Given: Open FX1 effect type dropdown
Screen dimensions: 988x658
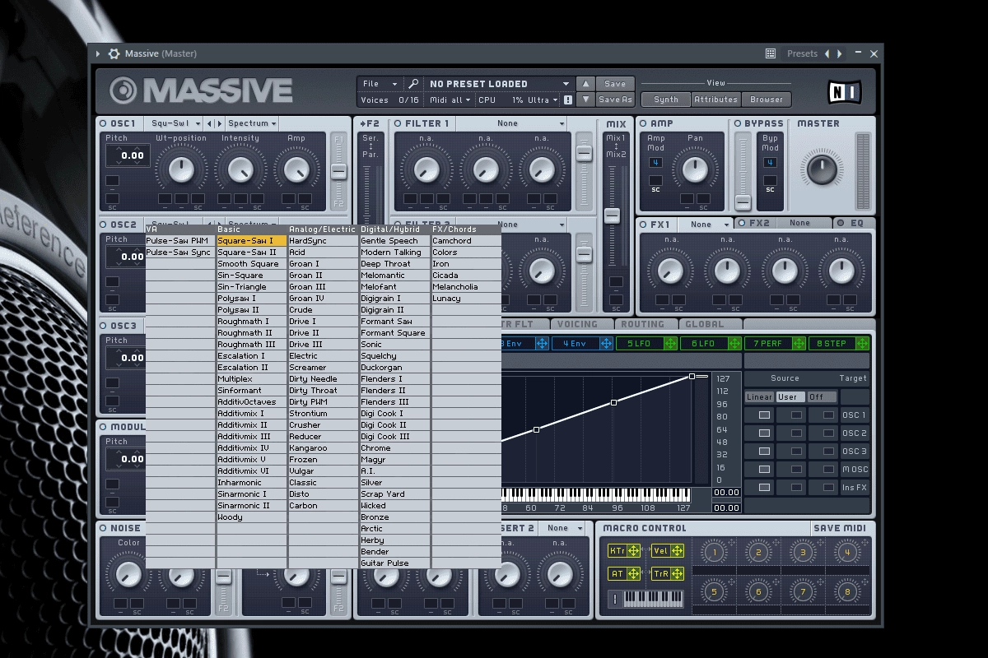Looking at the screenshot, I should pyautogui.click(x=706, y=225).
